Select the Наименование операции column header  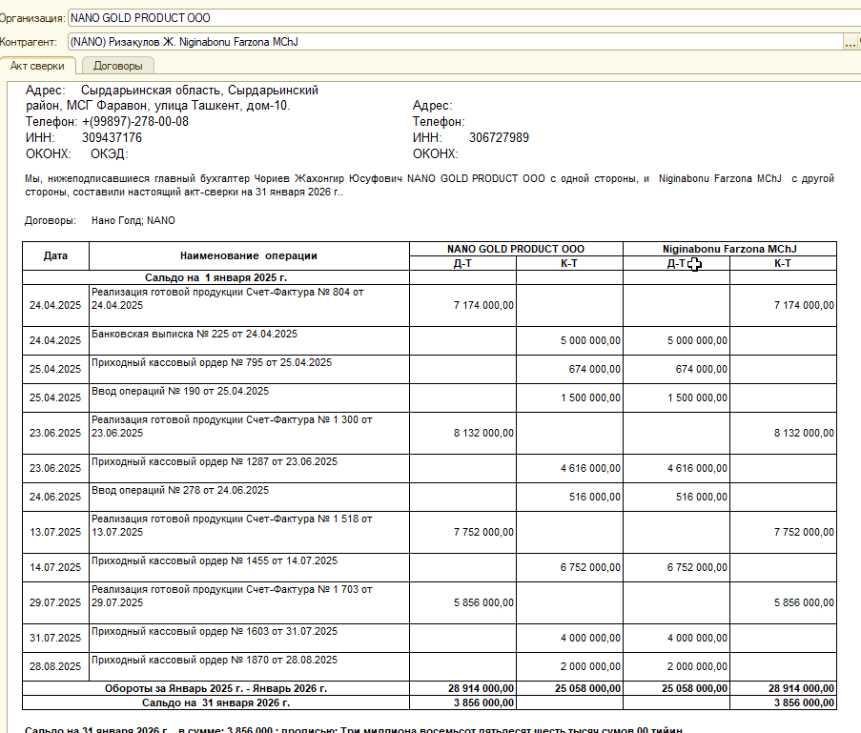pos(249,255)
